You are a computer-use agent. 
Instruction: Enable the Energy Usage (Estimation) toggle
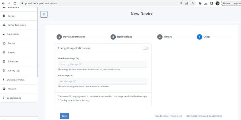click(146, 48)
